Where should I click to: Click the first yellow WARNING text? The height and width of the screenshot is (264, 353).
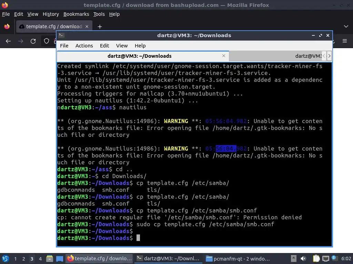point(176,121)
